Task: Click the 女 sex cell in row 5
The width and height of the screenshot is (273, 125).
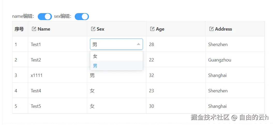Action: (117, 106)
